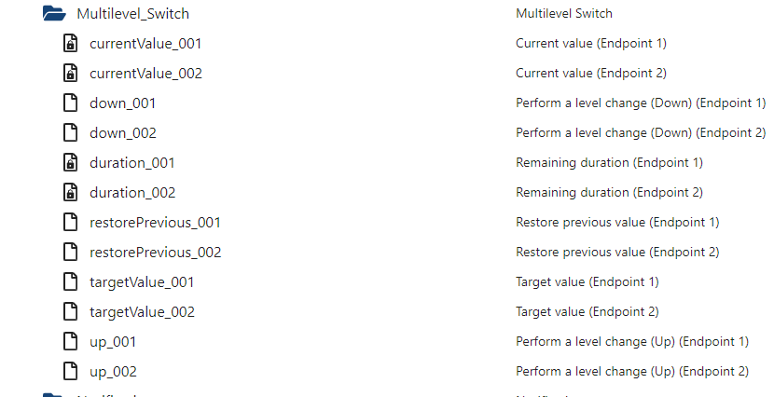The height and width of the screenshot is (397, 774).
Task: Click the file icon next to up_002
Action: click(69, 371)
